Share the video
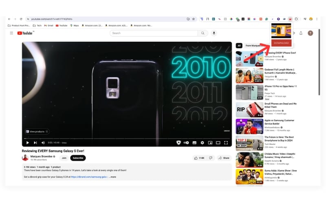326x204 pixels. 224,158
